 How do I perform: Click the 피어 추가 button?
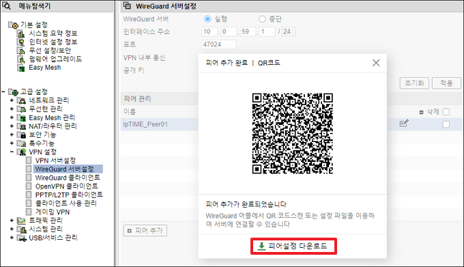145,231
